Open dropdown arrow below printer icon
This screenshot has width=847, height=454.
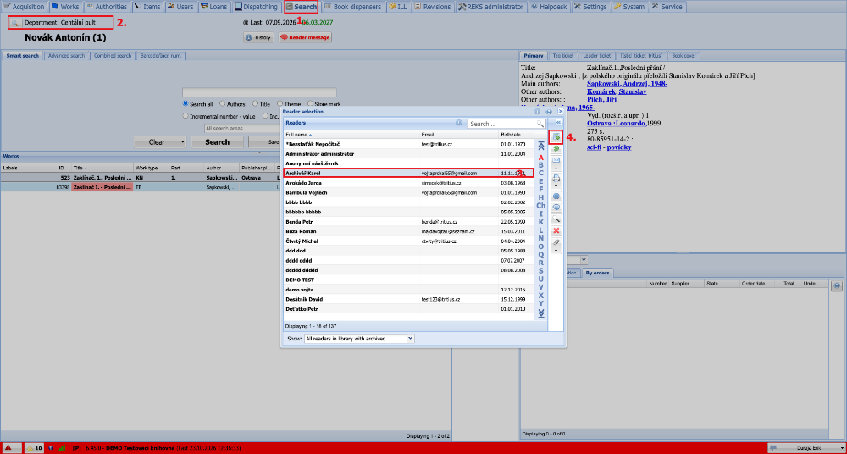point(556,185)
